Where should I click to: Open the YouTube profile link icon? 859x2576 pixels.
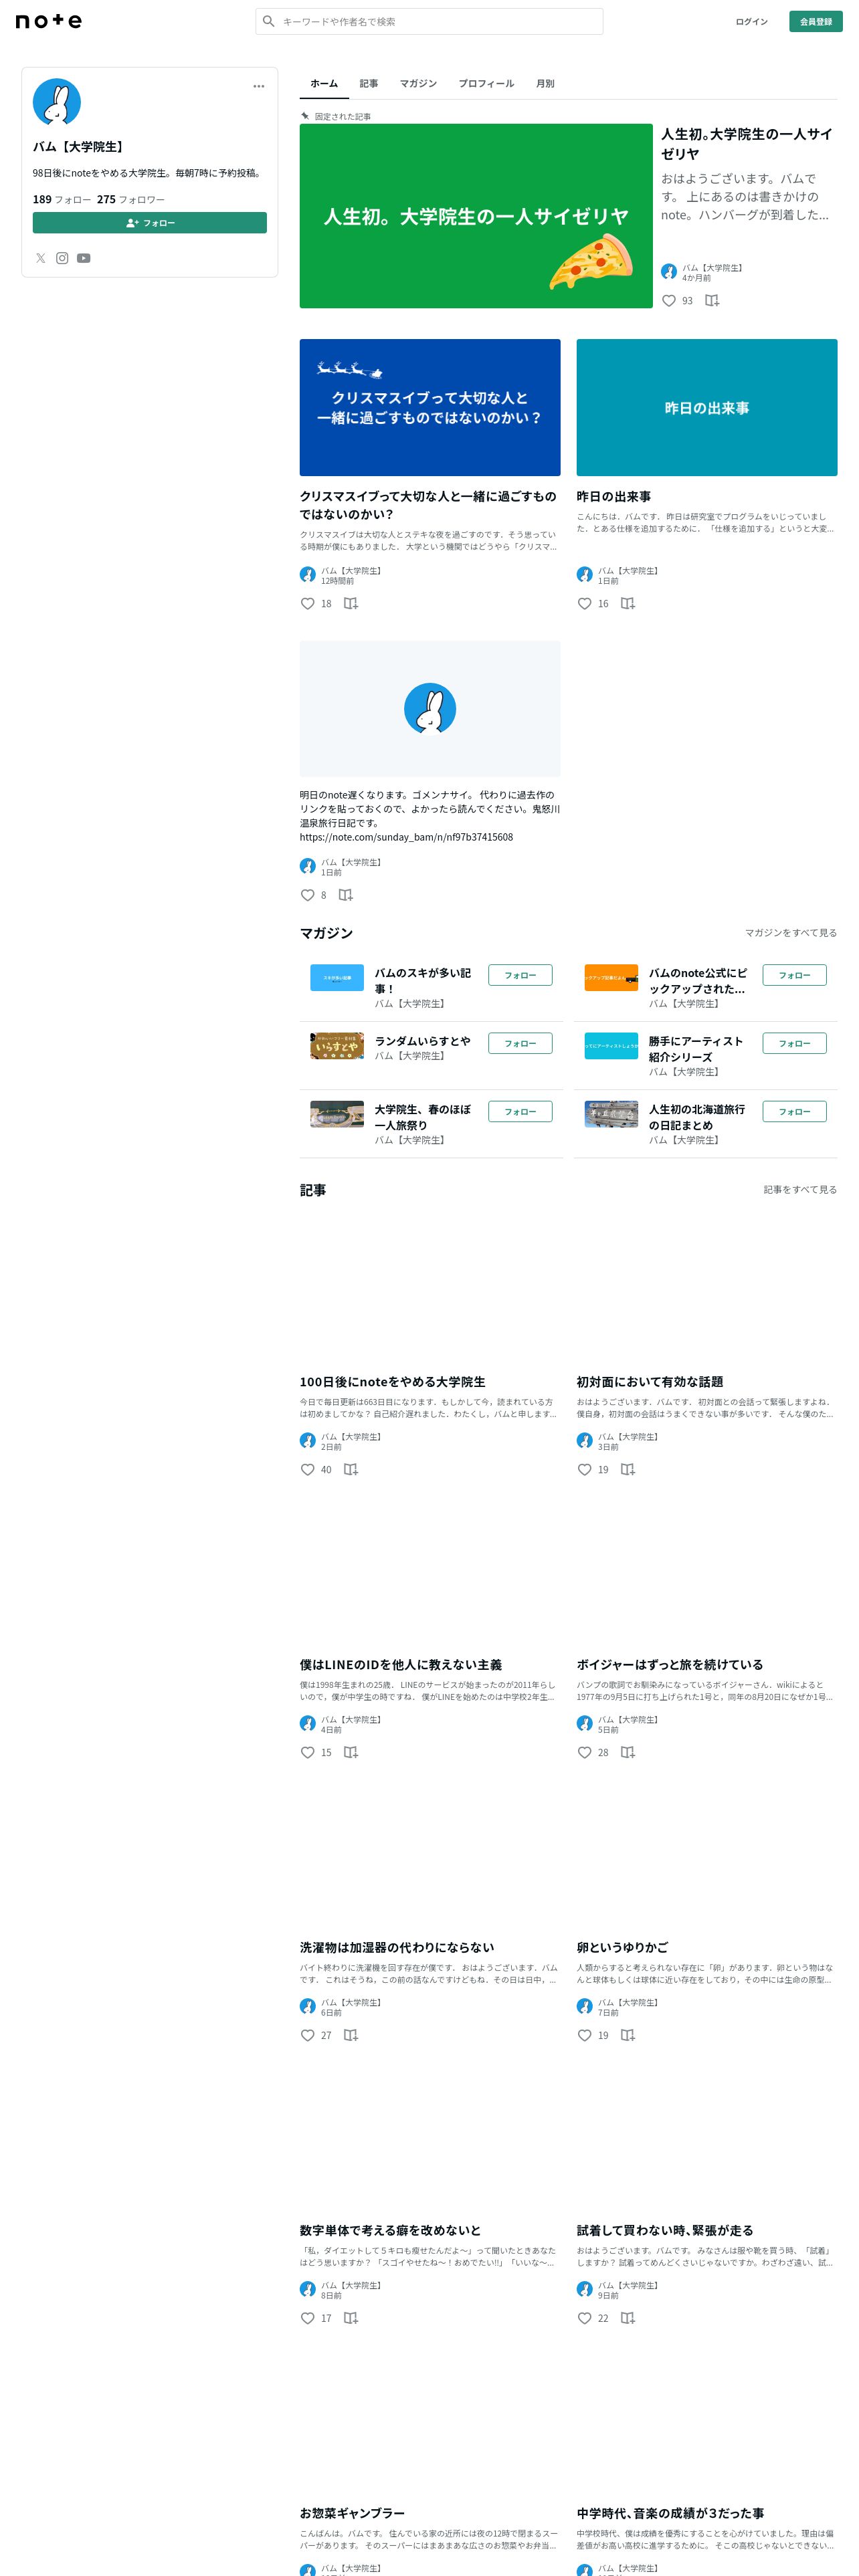click(84, 258)
